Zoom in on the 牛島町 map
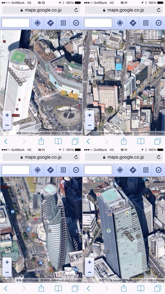This screenshot has height=294, width=165. click(x=90, y=262)
